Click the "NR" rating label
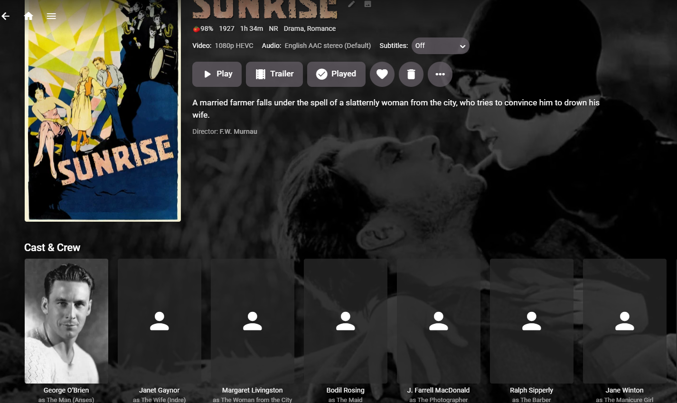Screen dimensions: 677x403 [x=273, y=28]
